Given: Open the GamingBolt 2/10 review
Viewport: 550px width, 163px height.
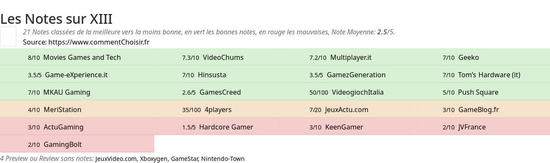Looking at the screenshot, I should click(62, 144).
